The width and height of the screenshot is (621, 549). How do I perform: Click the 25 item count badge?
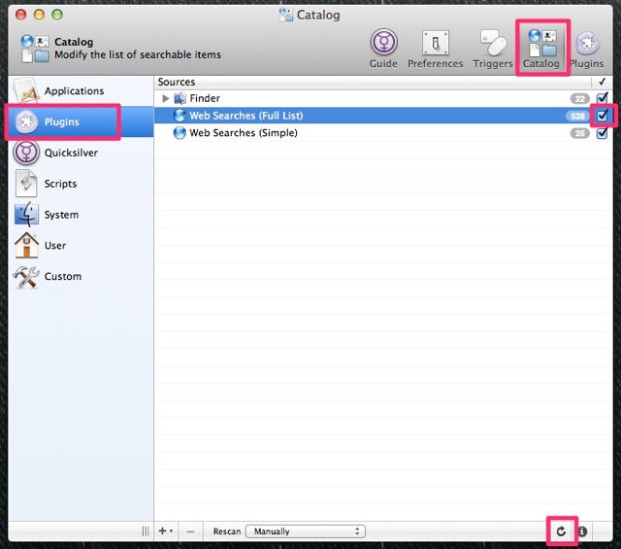(580, 133)
